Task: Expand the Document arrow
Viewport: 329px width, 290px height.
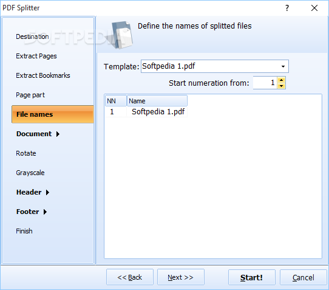Action: click(58, 134)
